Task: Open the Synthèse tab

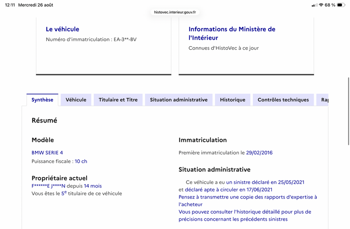Action: (x=42, y=100)
